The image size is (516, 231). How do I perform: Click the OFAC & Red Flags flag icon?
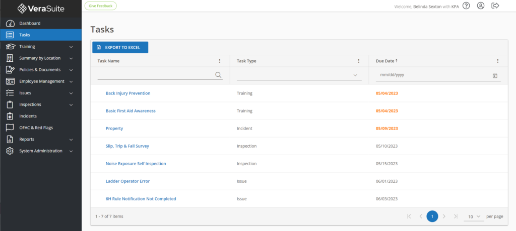tap(10, 128)
